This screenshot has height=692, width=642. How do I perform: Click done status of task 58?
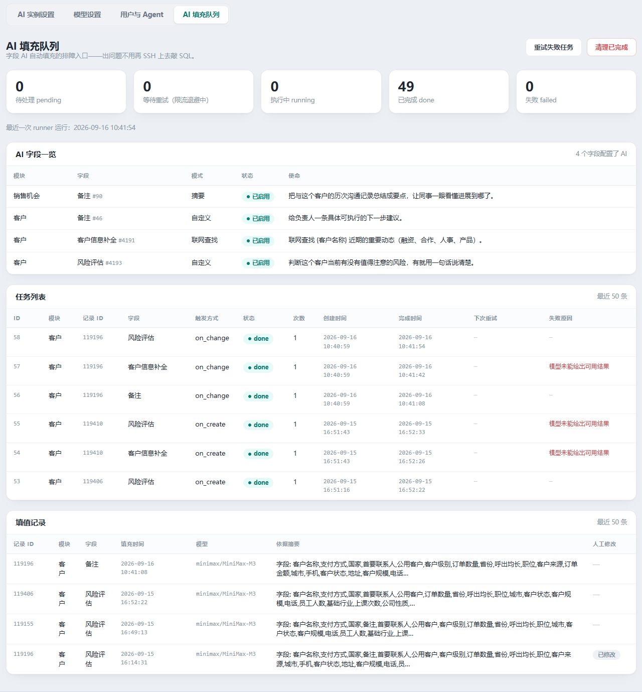258,339
